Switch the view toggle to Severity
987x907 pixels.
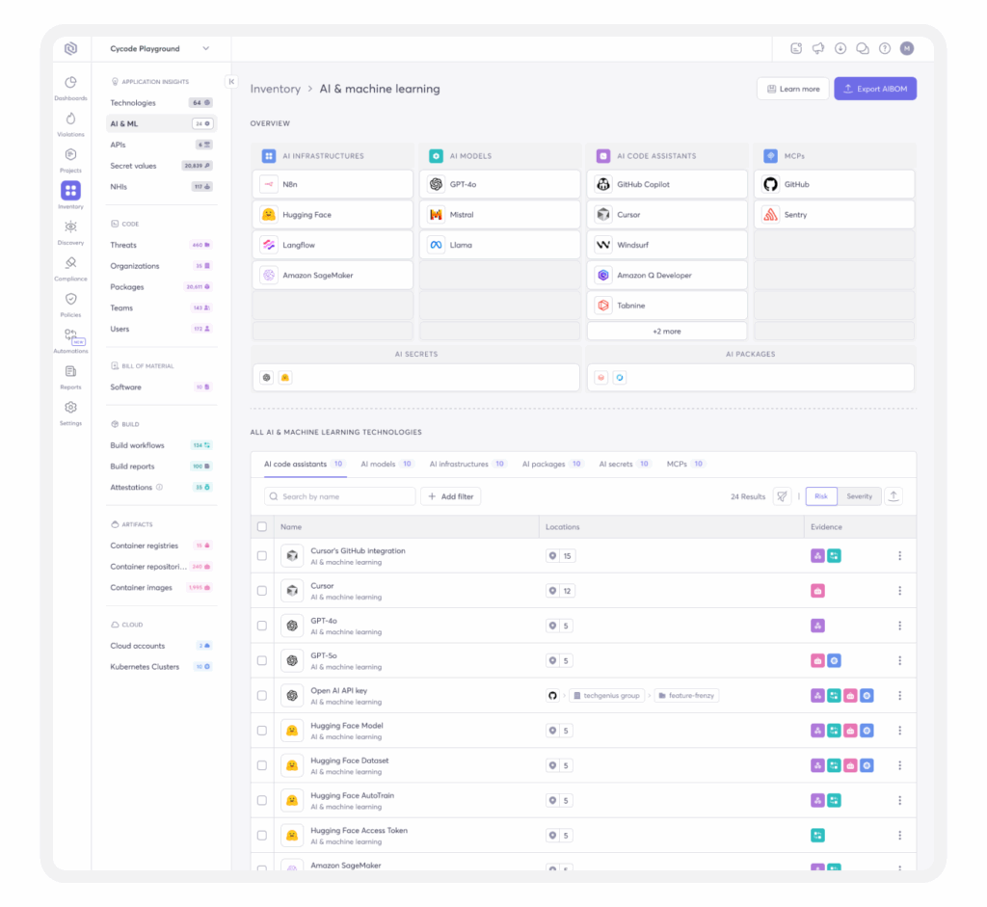coord(859,496)
